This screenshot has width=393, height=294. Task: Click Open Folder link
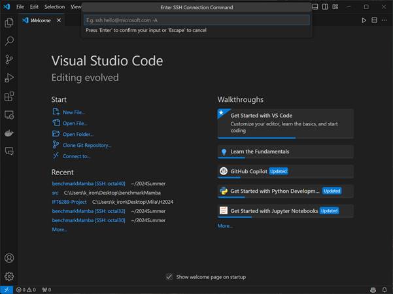point(78,134)
